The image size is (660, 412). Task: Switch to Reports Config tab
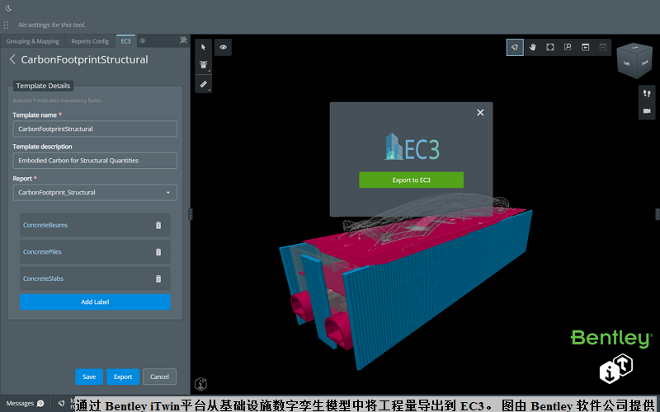click(90, 41)
